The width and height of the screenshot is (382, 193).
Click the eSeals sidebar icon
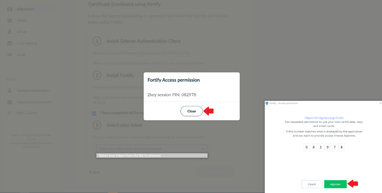click(x=10, y=20)
